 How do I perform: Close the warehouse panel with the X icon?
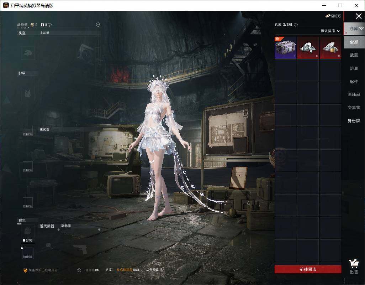click(359, 16)
